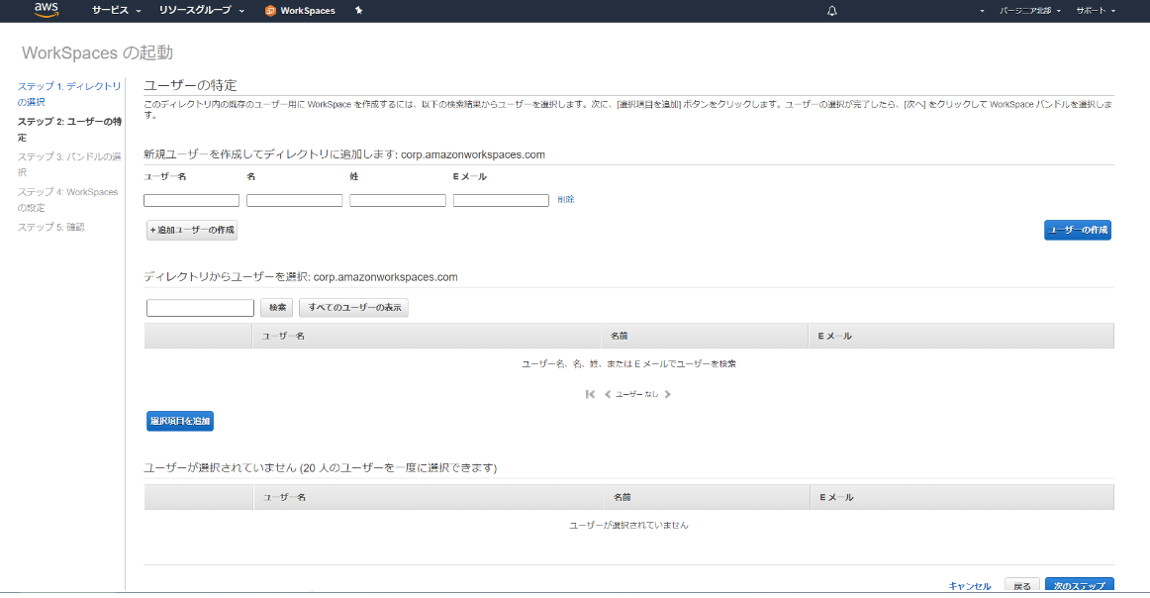Focus the 姓 (last name) input field

pos(398,200)
